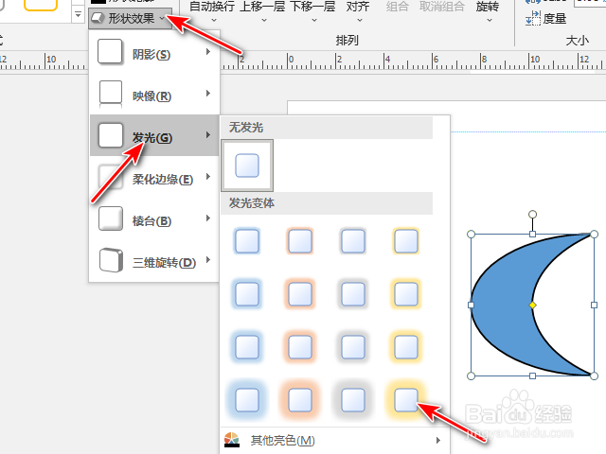606x454 pixels.
Task: Click the reflection preview icon beside 映像
Action: tap(111, 94)
